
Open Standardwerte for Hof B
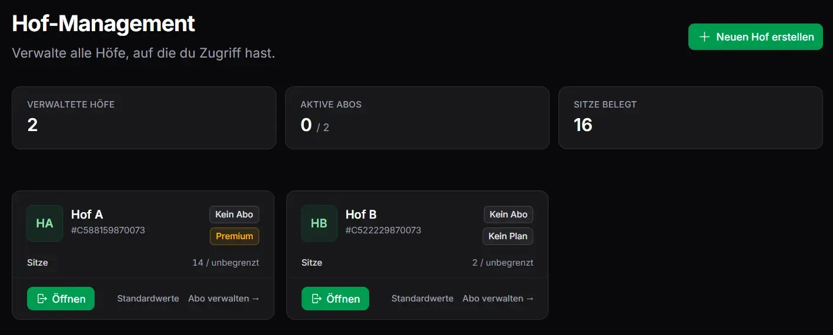[x=423, y=299]
